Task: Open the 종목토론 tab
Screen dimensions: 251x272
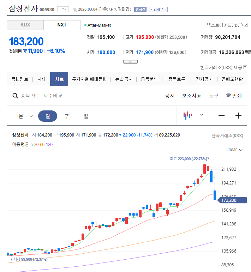Action: pos(177,79)
